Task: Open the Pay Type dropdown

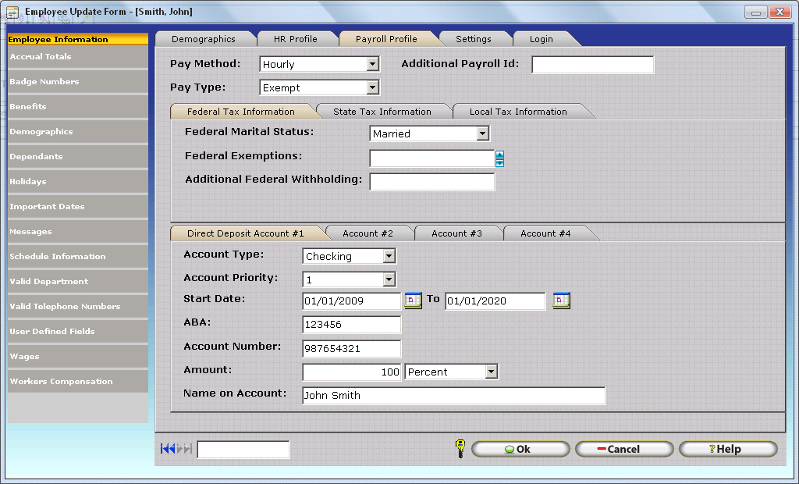Action: 372,87
